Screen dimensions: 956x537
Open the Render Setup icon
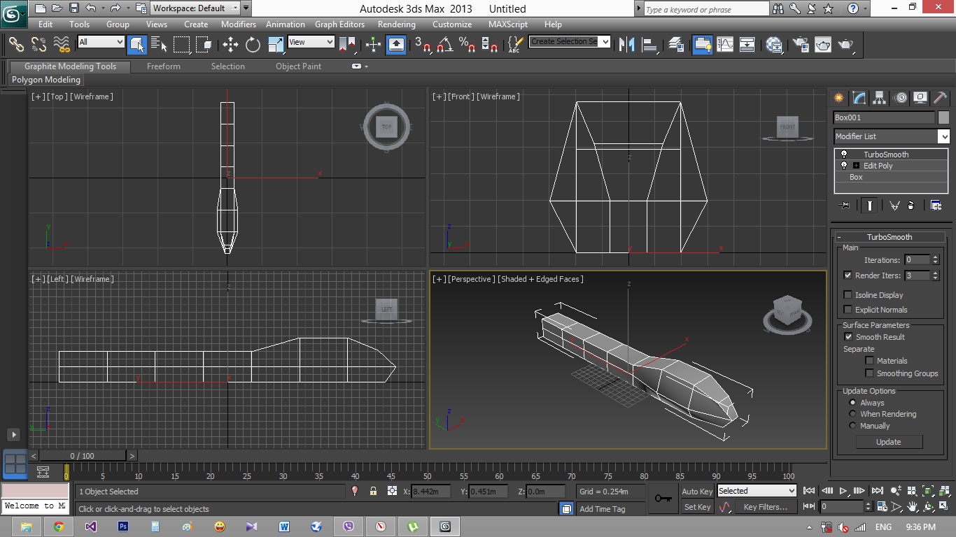(801, 45)
